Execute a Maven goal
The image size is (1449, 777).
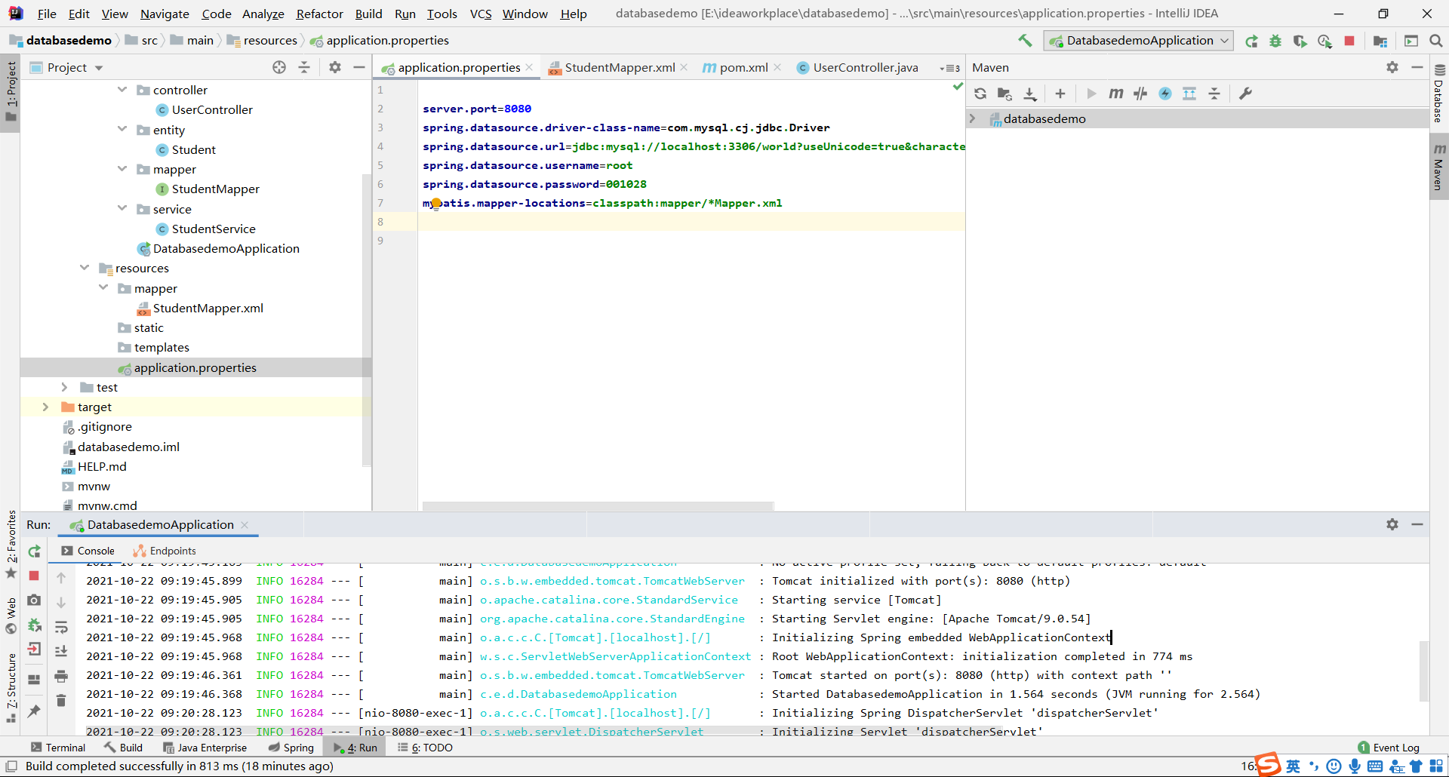(x=1116, y=94)
